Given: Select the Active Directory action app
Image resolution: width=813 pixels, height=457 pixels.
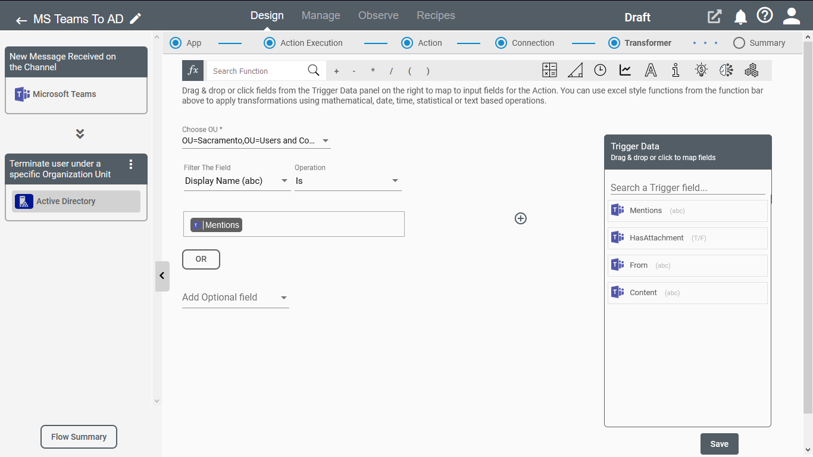Looking at the screenshot, I should pyautogui.click(x=76, y=201).
